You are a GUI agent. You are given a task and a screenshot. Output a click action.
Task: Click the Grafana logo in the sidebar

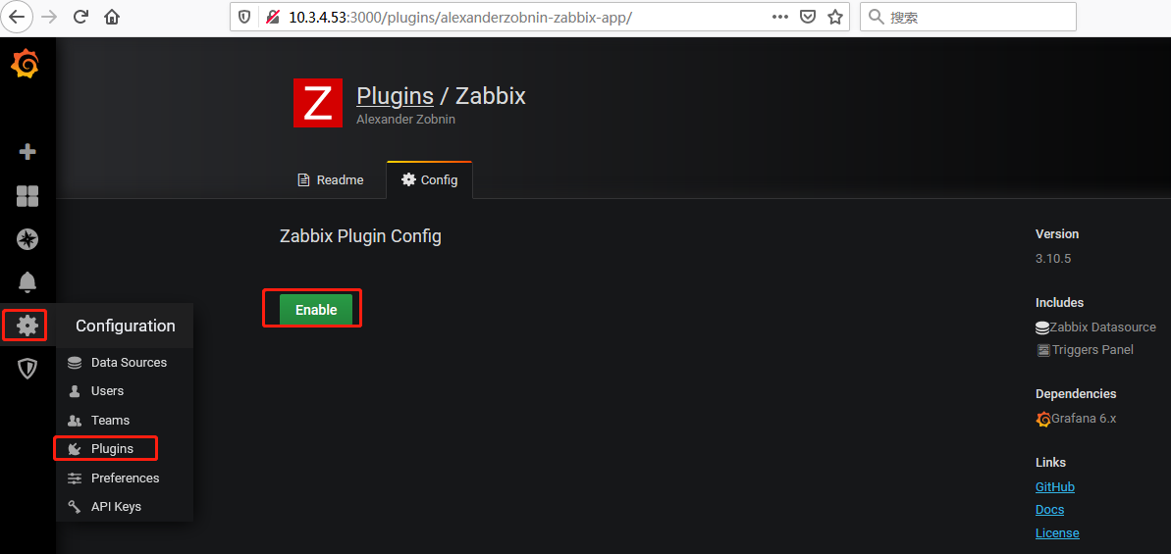pos(25,65)
